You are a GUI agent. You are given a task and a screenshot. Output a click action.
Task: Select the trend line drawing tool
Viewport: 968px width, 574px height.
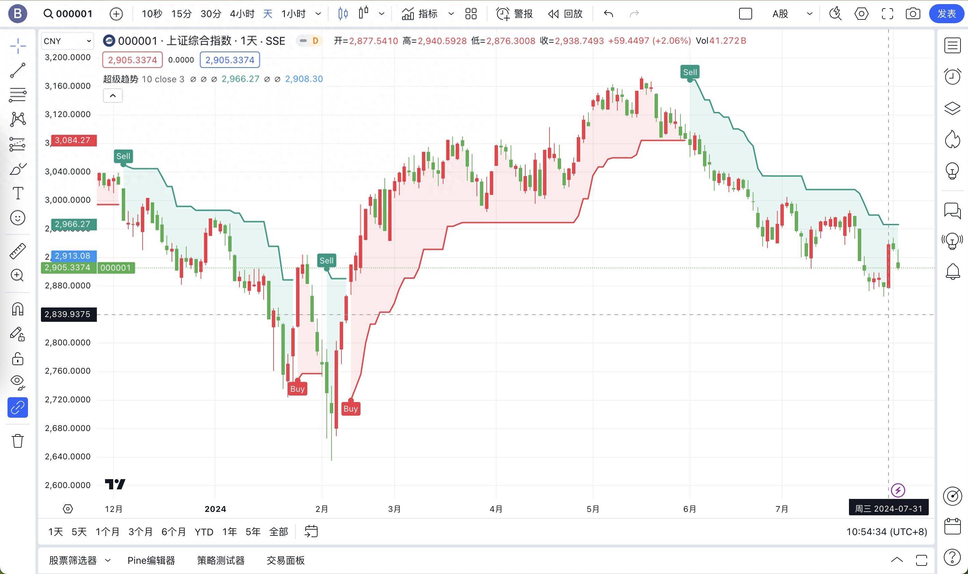click(18, 70)
